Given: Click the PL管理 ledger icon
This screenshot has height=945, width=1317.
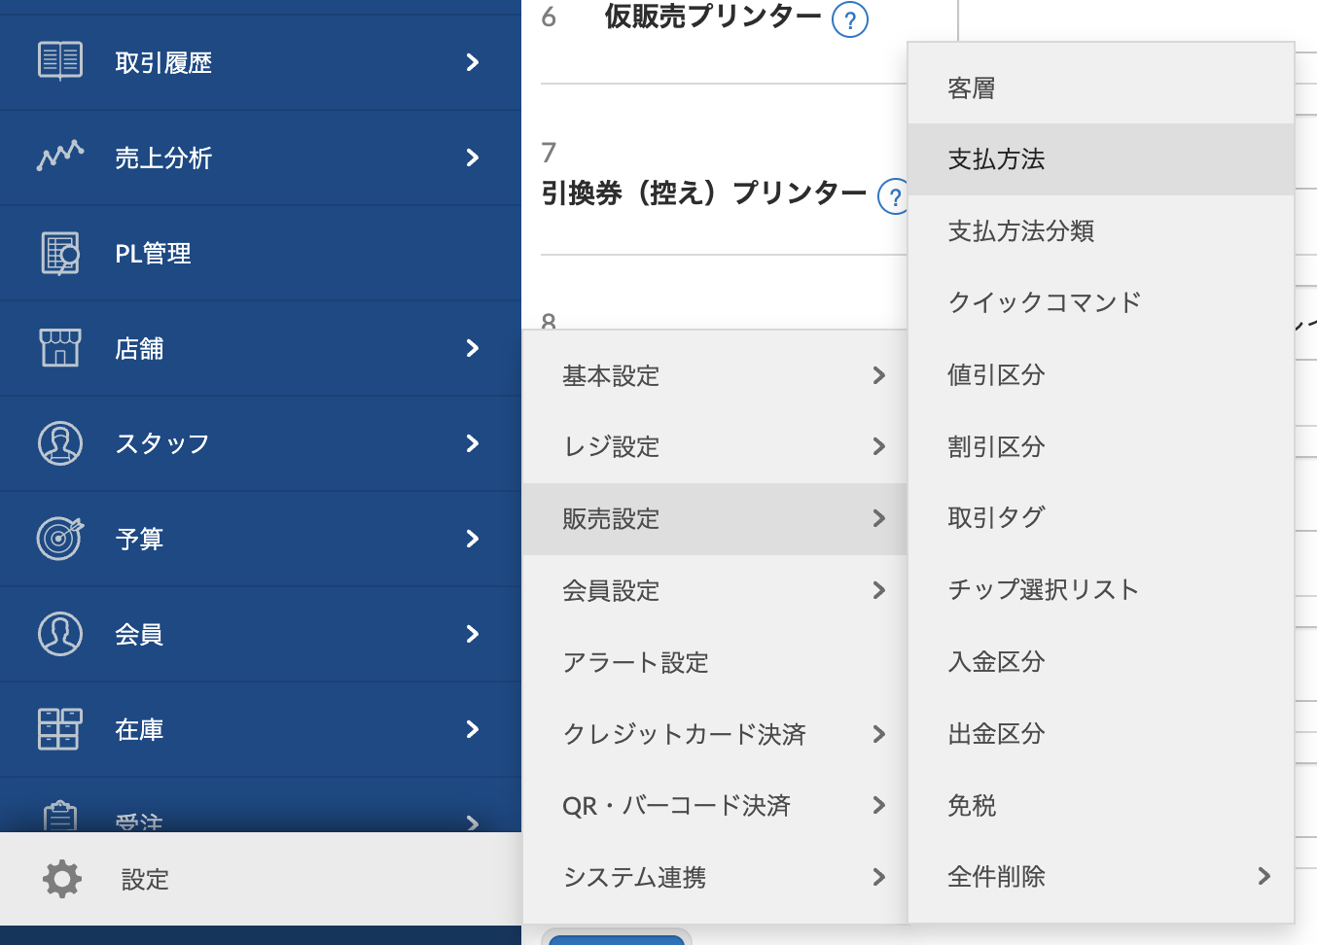Looking at the screenshot, I should (x=59, y=253).
